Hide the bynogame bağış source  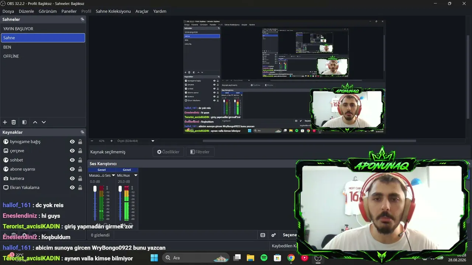72,142
